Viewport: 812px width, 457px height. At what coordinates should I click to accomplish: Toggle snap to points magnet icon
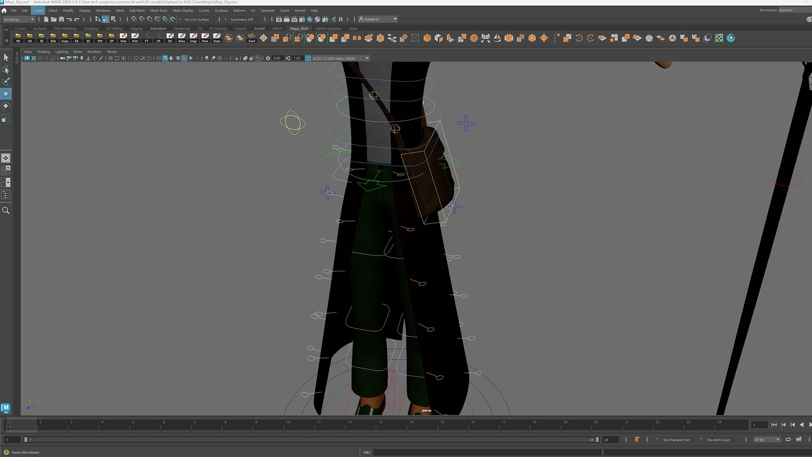click(150, 19)
